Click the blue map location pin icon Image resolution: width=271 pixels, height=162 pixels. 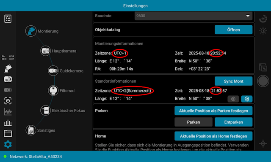click(246, 99)
